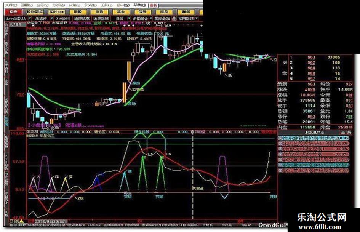Screen dimensions: 360x232
Task: Switch to the 技术分析 sidebar tab
Action: [6, 47]
